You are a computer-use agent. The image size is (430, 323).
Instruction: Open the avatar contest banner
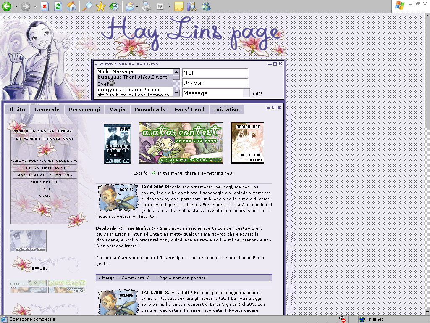pos(181,143)
